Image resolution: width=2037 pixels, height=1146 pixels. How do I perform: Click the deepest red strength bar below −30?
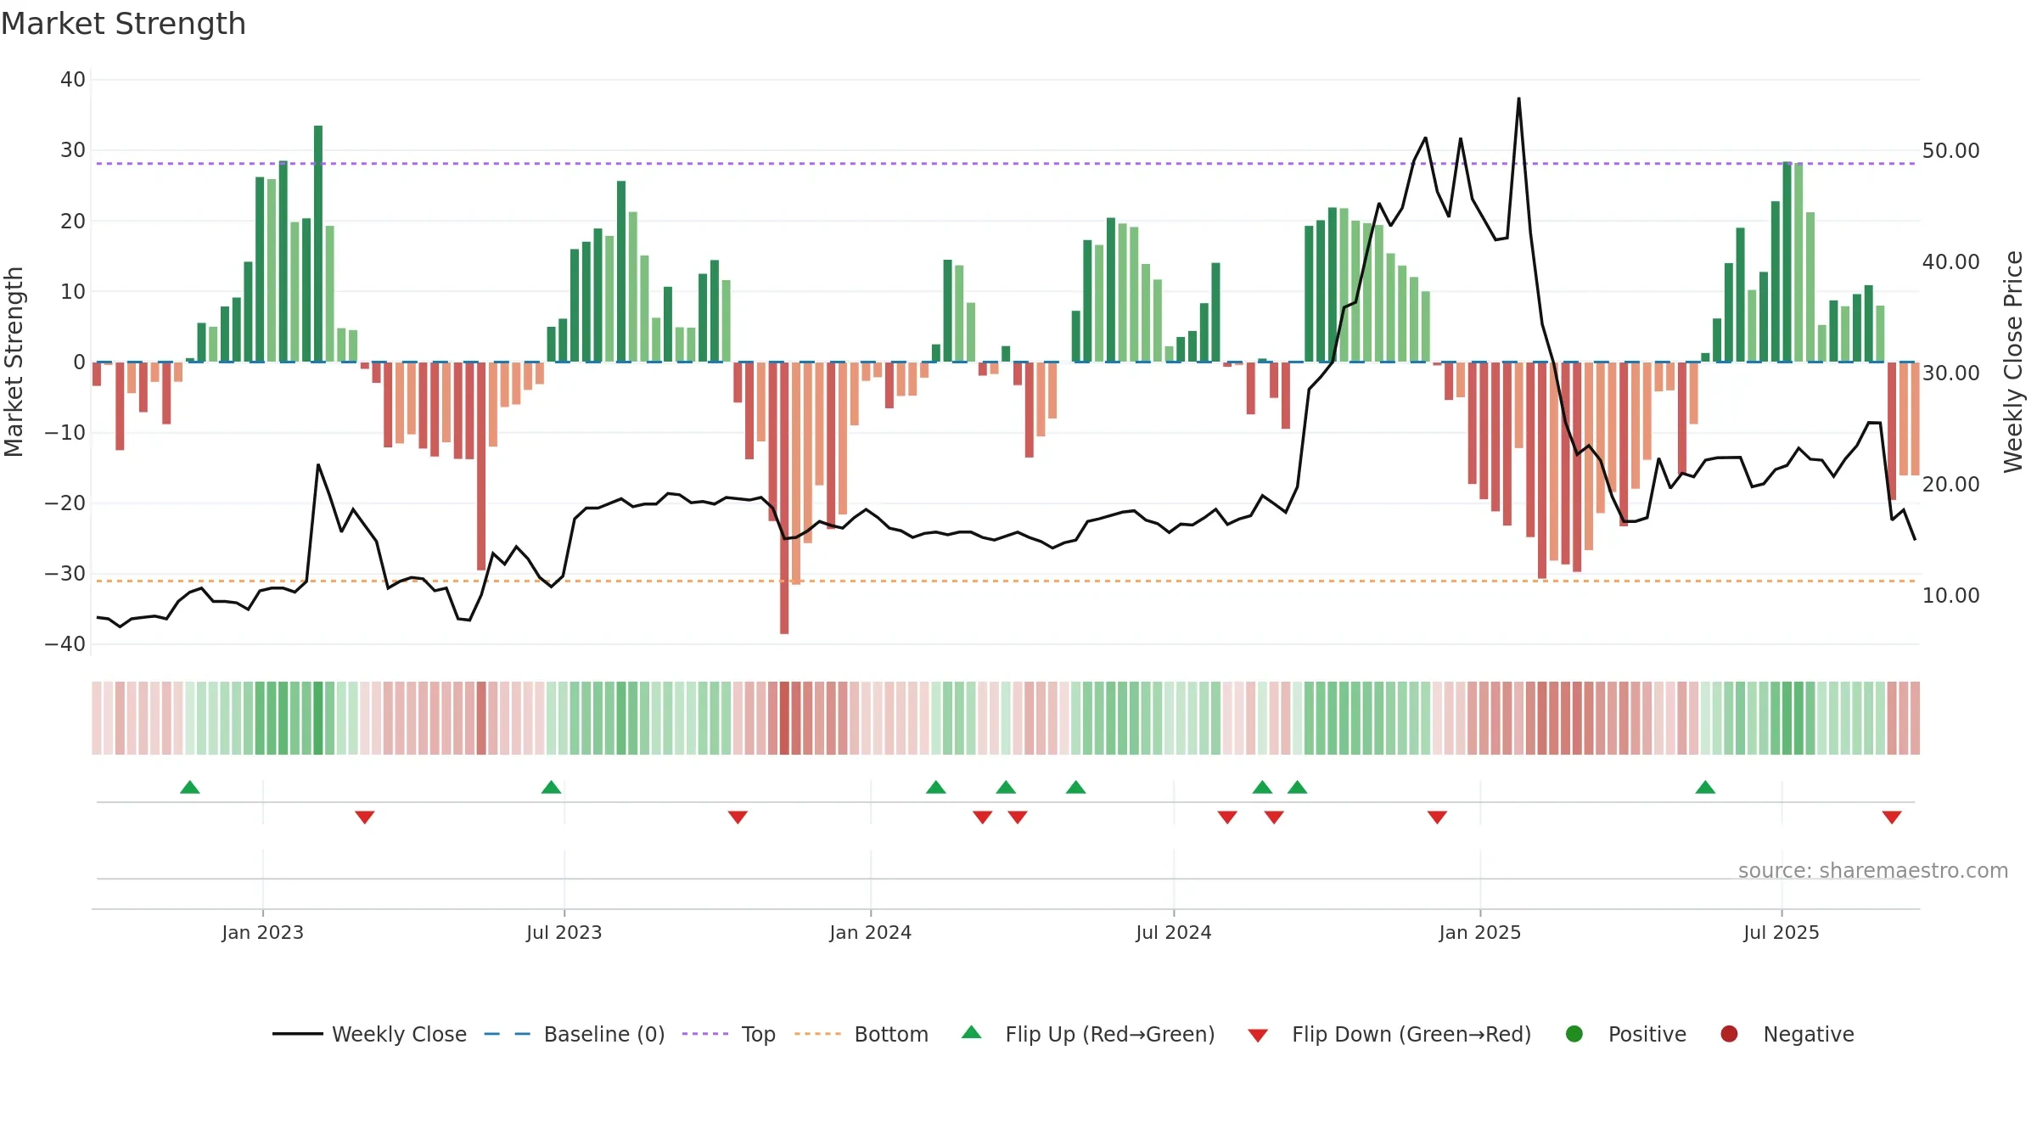pyautogui.click(x=784, y=498)
